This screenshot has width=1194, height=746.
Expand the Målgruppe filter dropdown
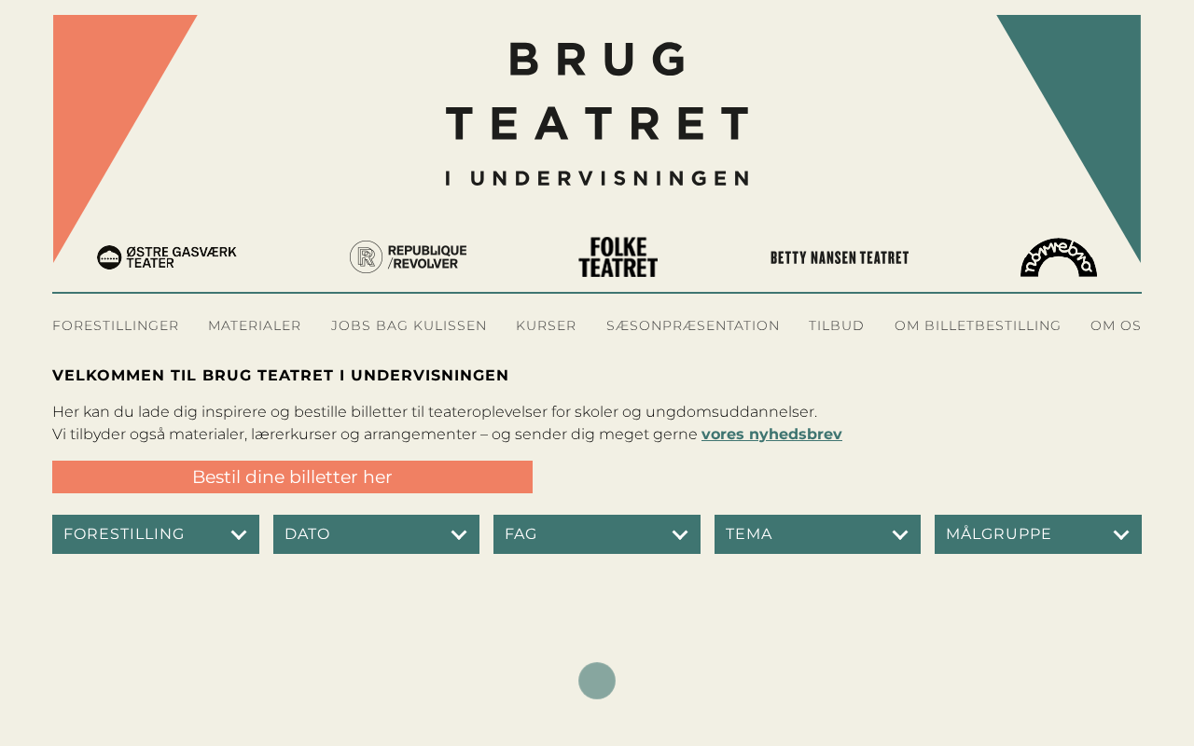click(x=1038, y=534)
